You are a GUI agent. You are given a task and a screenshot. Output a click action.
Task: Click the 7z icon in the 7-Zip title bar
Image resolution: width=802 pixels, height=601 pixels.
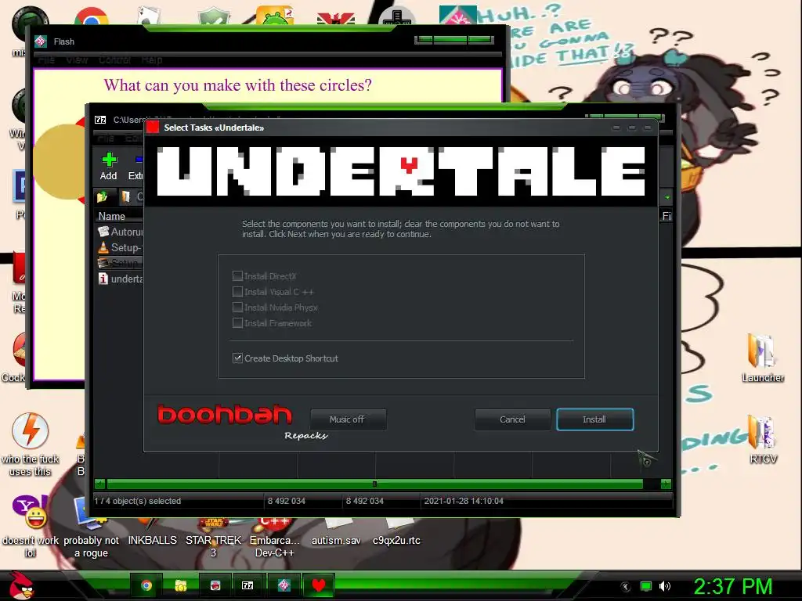click(100, 120)
